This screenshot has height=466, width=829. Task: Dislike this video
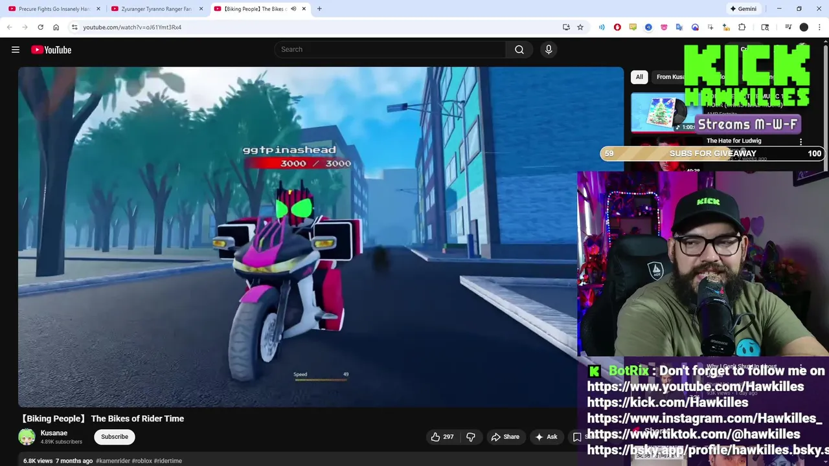click(x=471, y=437)
